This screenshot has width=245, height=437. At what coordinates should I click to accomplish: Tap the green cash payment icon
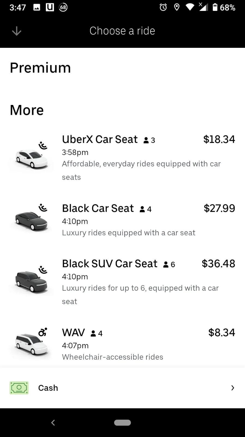tap(19, 388)
